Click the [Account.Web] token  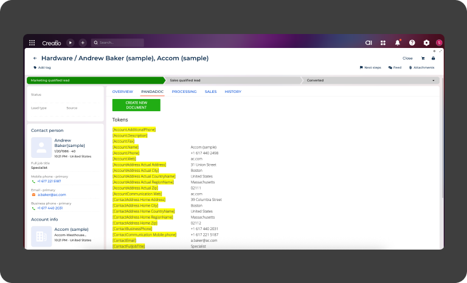coord(124,159)
